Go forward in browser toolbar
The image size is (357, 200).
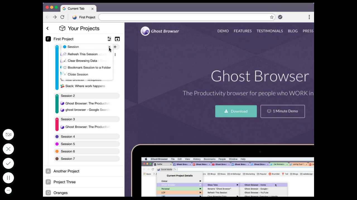pos(55,17)
